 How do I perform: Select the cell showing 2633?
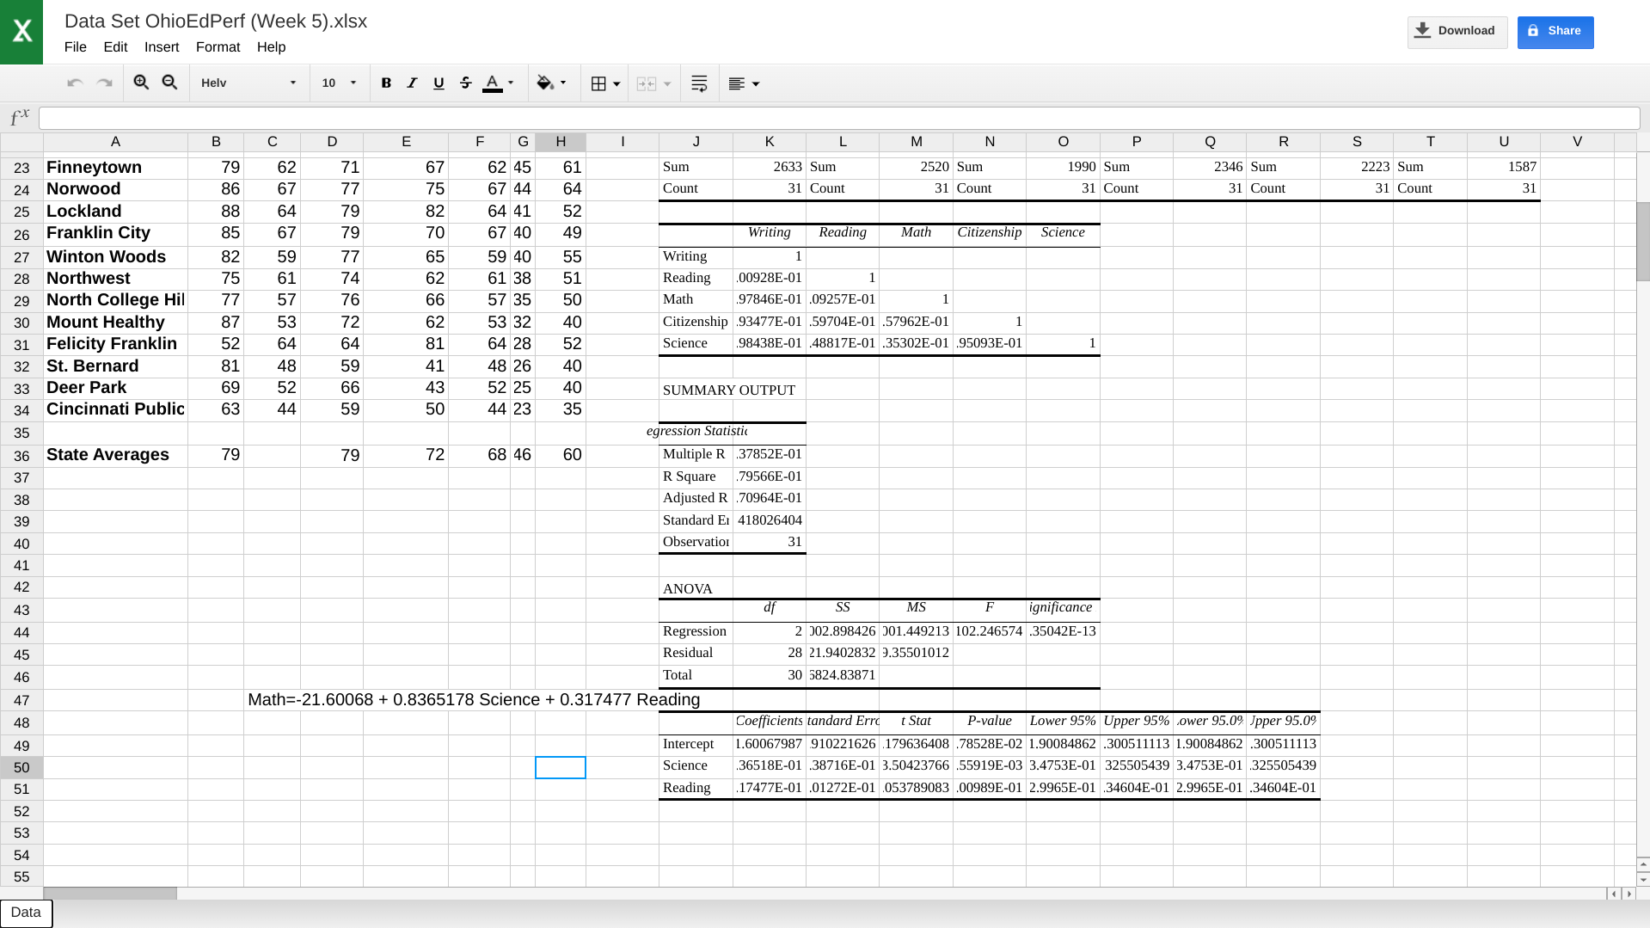pos(770,167)
